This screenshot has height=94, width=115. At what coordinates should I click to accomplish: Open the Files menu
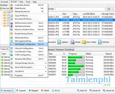coord(21,2)
